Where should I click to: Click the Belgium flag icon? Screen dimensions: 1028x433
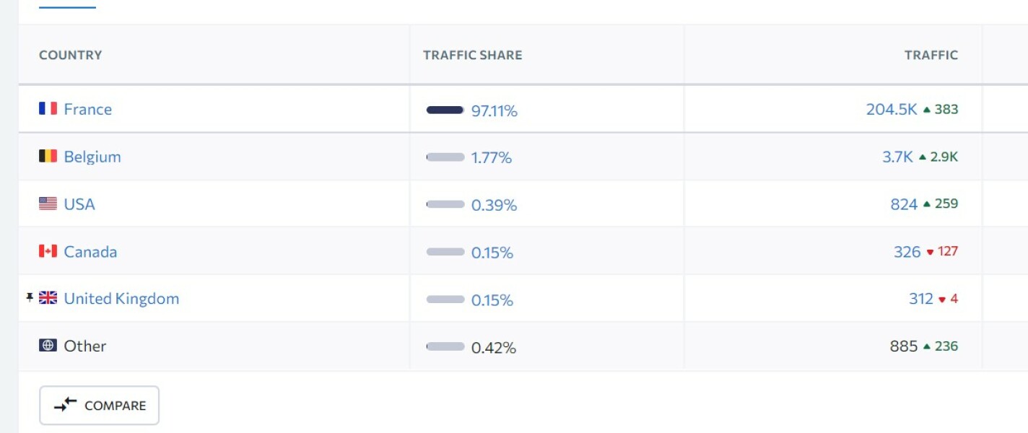(x=48, y=157)
